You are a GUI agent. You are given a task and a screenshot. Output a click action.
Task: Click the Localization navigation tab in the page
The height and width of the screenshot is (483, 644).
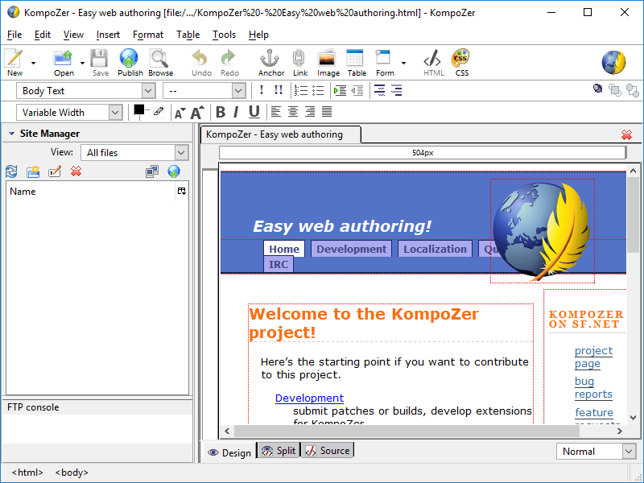[x=435, y=249]
